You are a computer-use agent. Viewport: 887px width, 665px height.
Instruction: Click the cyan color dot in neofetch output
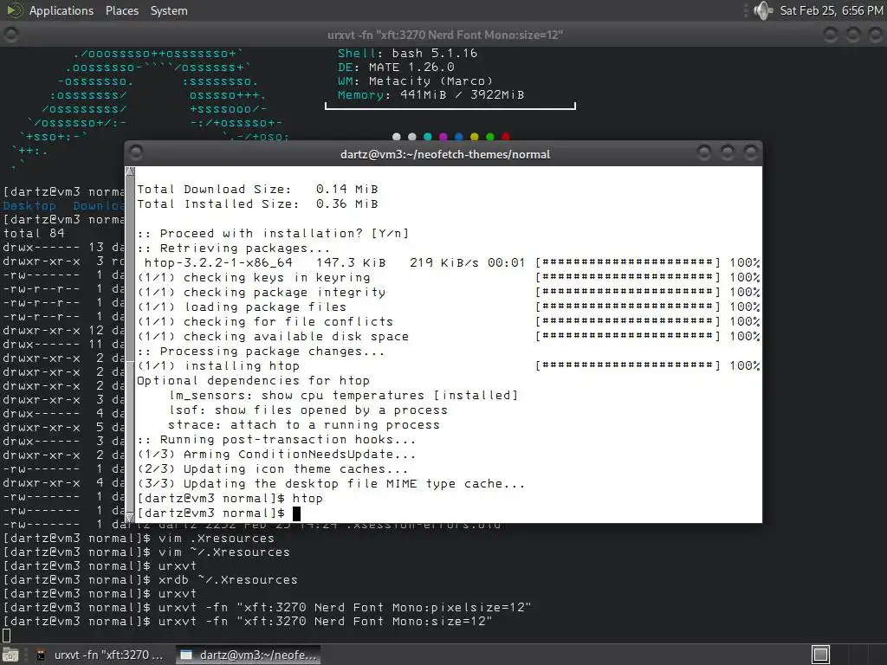pyautogui.click(x=428, y=137)
